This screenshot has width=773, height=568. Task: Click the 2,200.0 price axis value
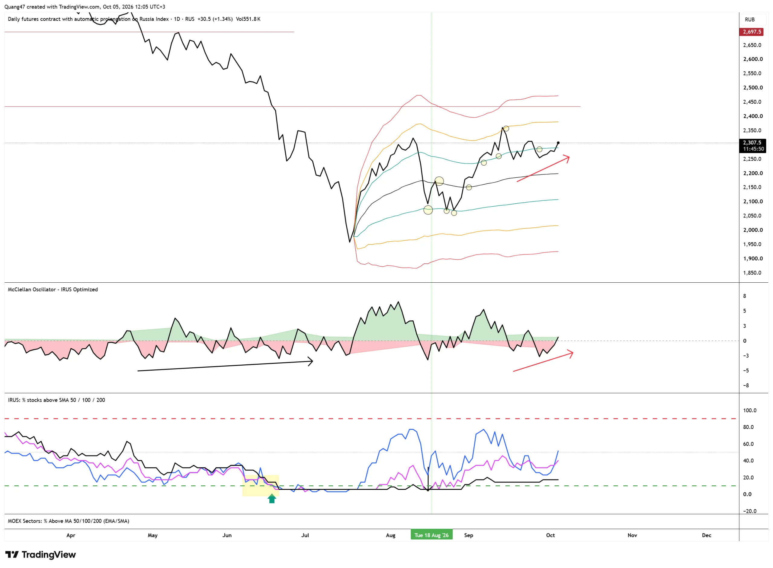(753, 173)
